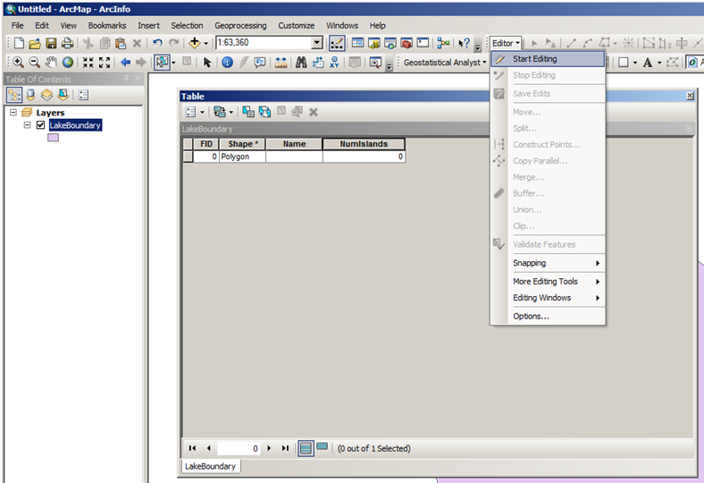Switch to show selected records view
Screen dimensions: 704x483
[322, 447]
